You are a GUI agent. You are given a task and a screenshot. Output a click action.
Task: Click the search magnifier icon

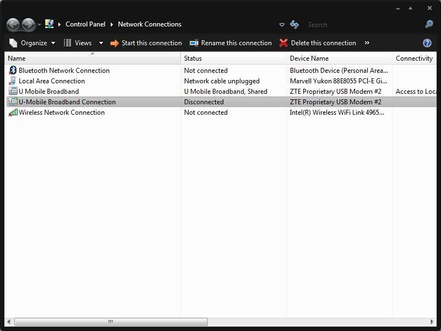click(429, 24)
